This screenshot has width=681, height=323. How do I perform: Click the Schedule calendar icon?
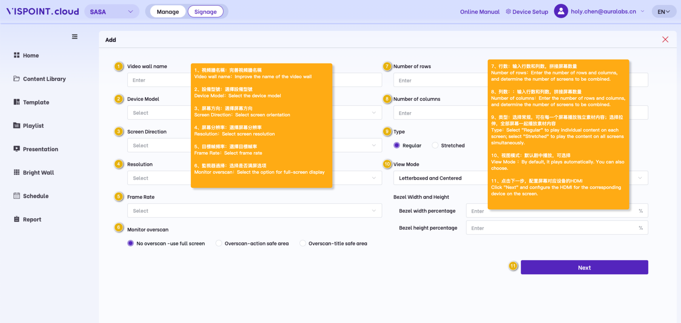click(16, 196)
